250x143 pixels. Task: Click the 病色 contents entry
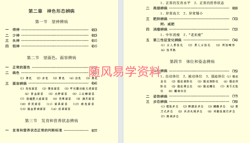(x=16, y=73)
